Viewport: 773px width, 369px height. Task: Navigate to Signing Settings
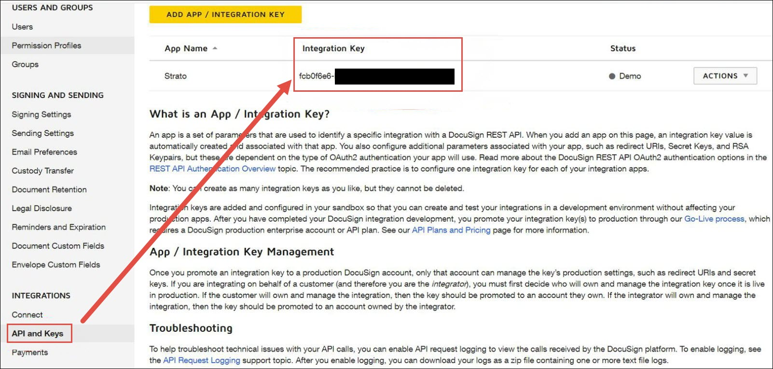click(x=41, y=114)
